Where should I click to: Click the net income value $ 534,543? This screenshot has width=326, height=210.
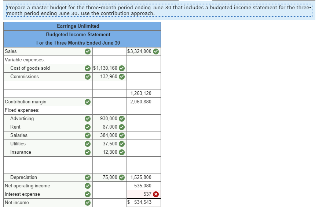click(139, 202)
